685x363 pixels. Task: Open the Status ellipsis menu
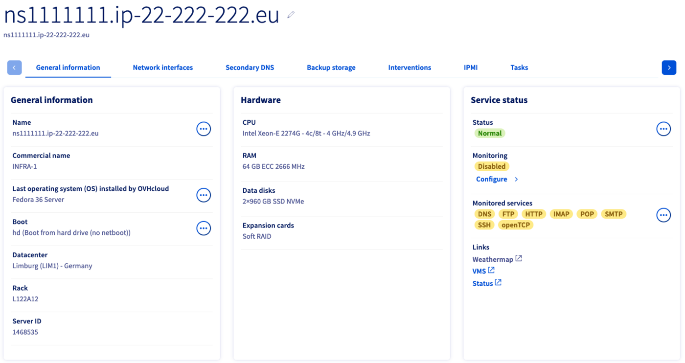pyautogui.click(x=663, y=129)
